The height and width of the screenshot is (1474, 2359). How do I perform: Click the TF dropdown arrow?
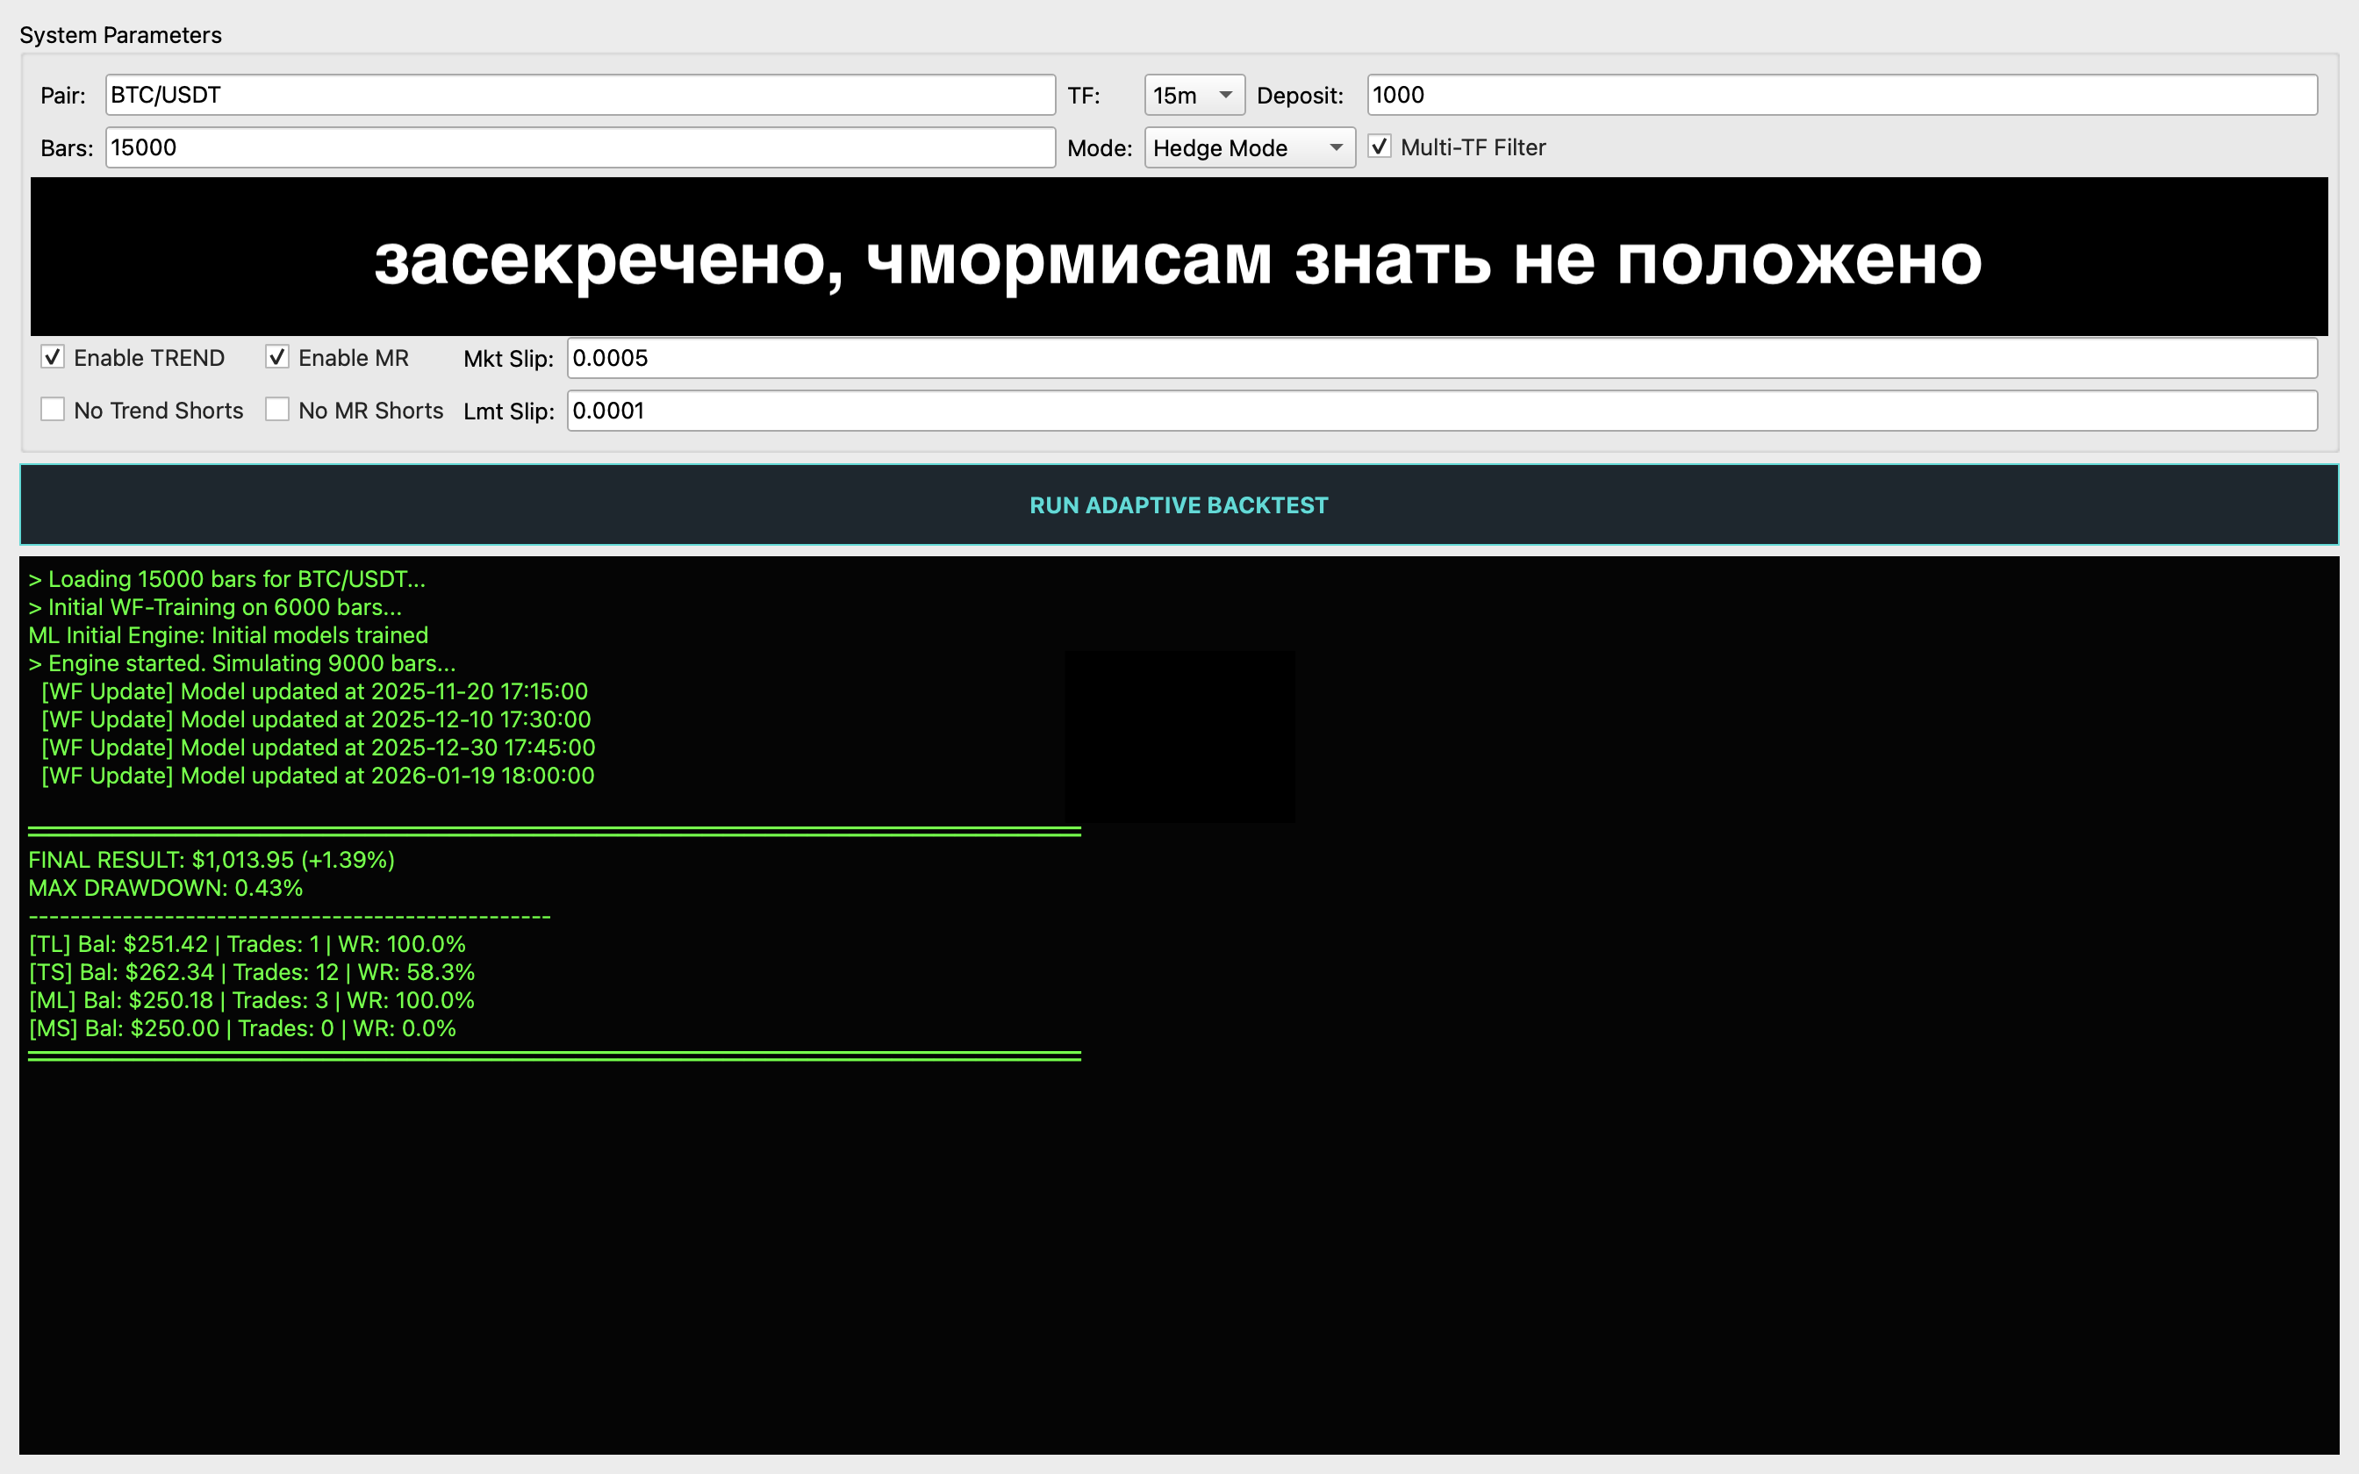click(x=1226, y=95)
